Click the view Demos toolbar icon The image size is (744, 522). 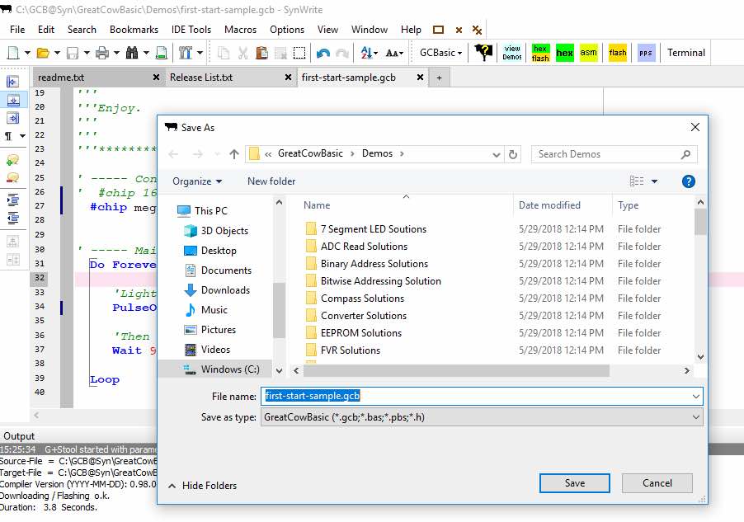[512, 53]
